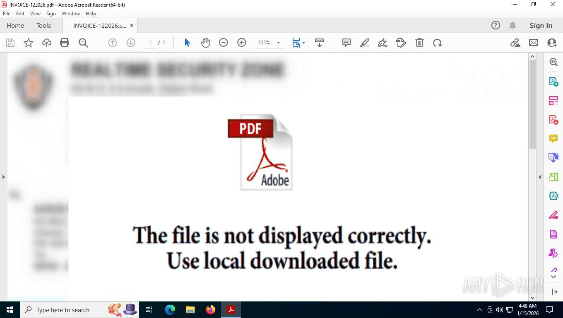Click the delete trash can icon
Screen dimensions: 563x318
pos(419,43)
